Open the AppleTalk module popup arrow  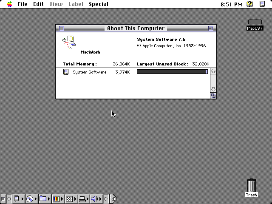[x=23, y=199]
